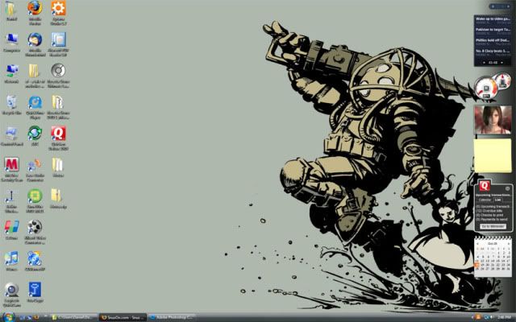516x322 pixels.
Task: Click '(0) Checks to print' in Quicken gadget
Action: [x=489, y=215]
